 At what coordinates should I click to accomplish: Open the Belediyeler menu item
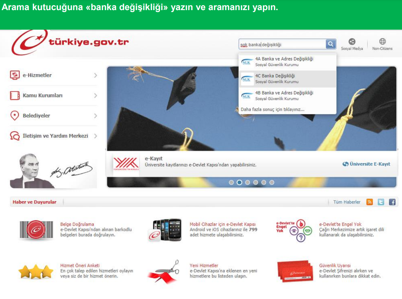36,116
